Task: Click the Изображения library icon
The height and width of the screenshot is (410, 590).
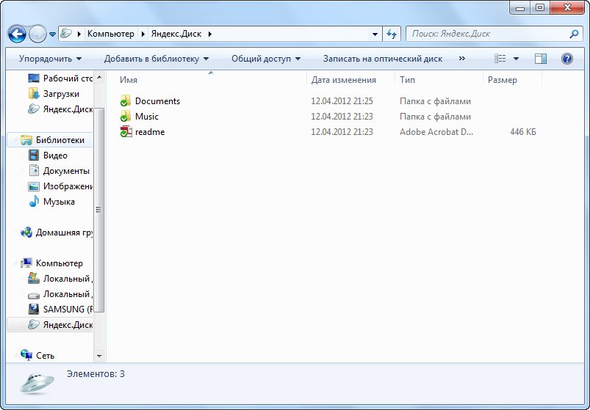Action: 34,186
